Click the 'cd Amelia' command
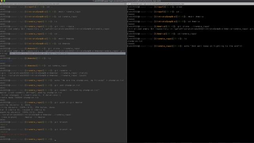 click(193, 21)
